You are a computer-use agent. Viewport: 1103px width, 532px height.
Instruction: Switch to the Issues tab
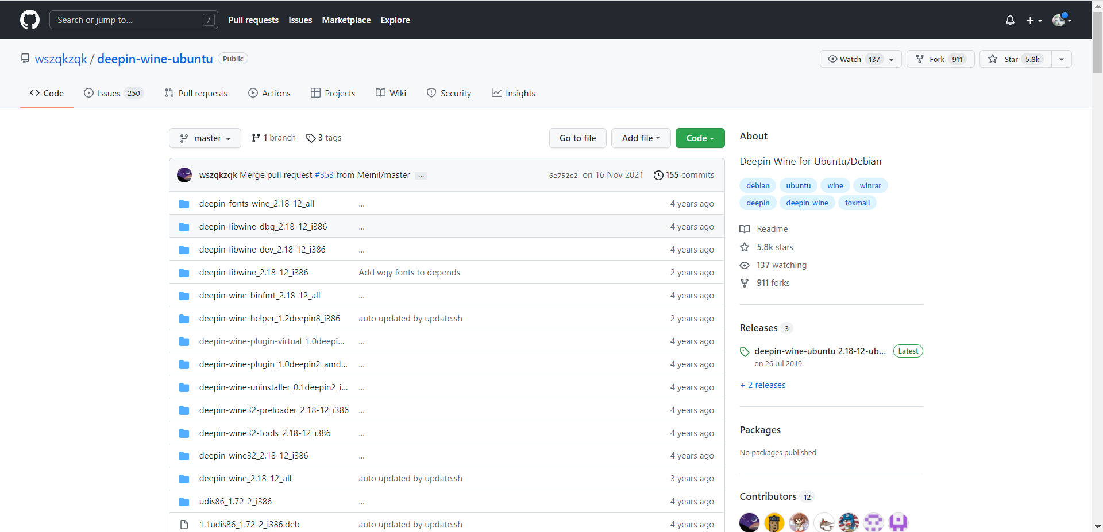[x=113, y=93]
